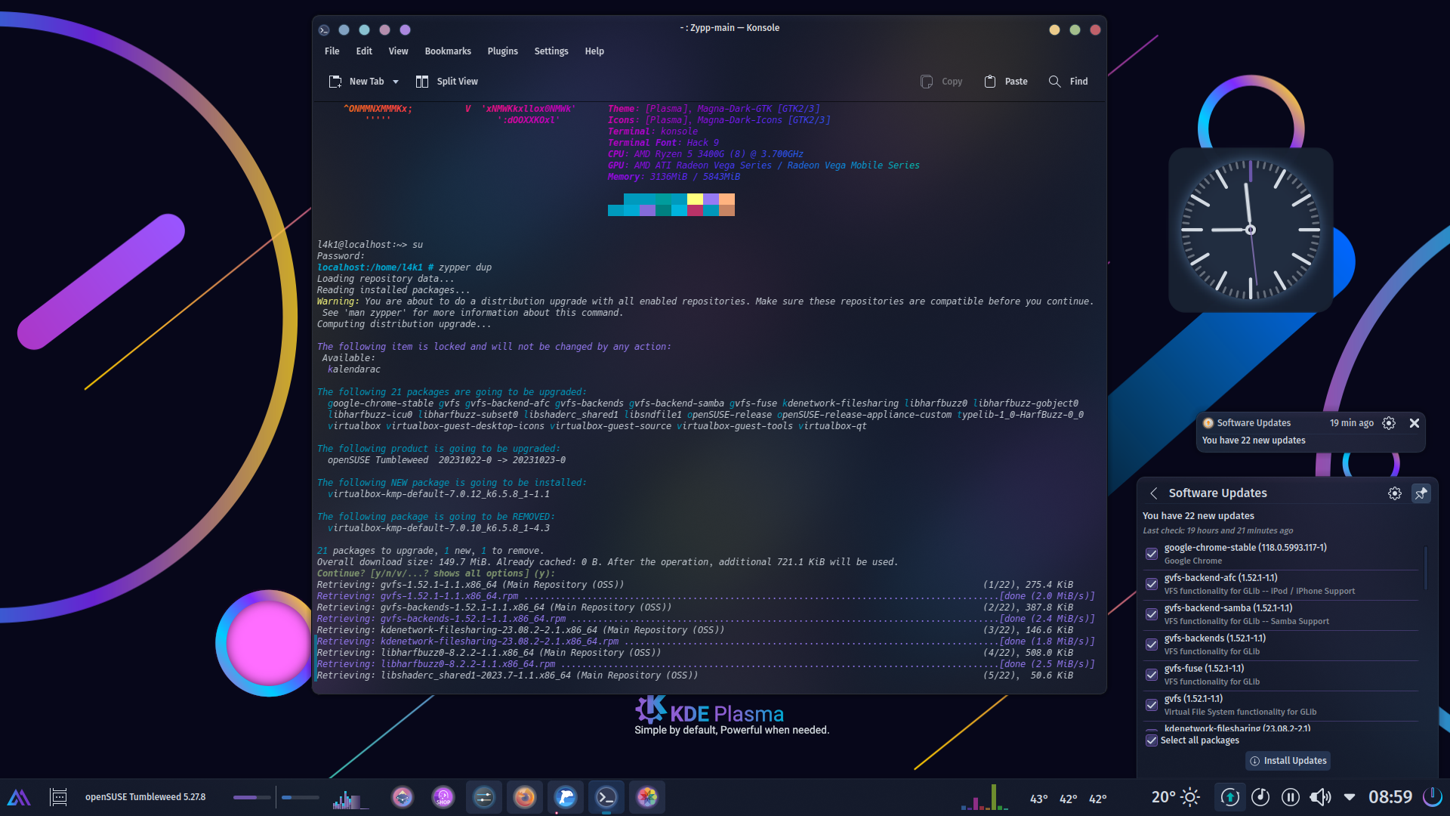The height and width of the screenshot is (816, 1450).
Task: Open the File menu in Konsole
Action: click(x=332, y=51)
